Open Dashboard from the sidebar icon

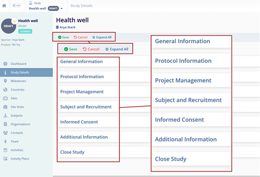point(5,64)
